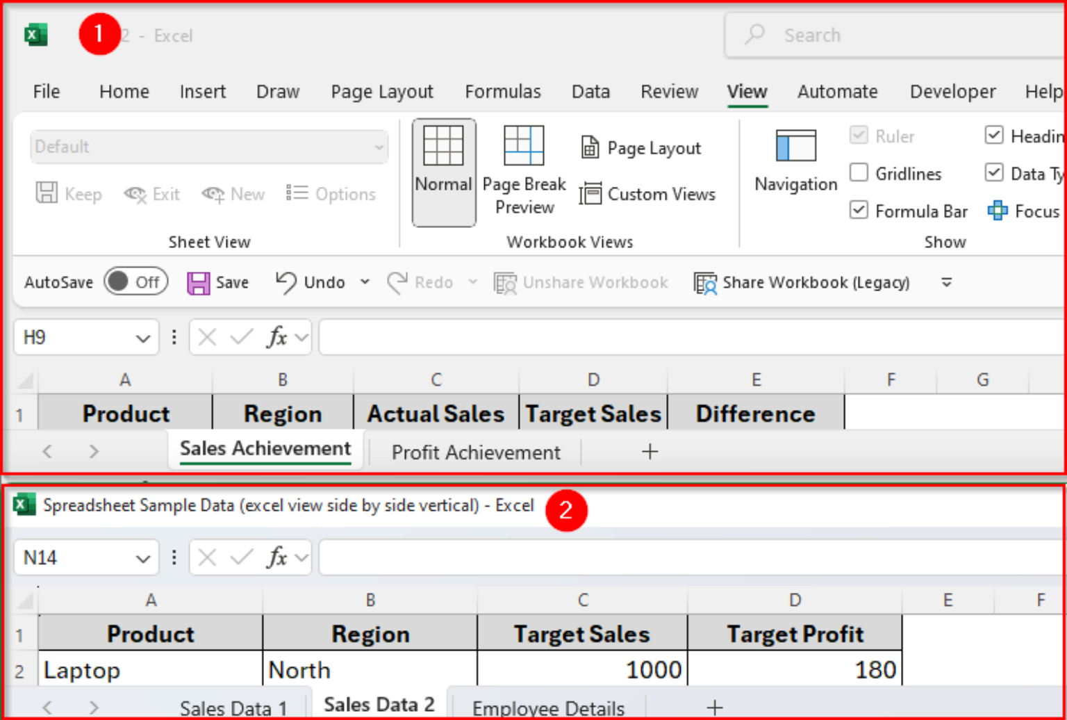Image resolution: width=1067 pixels, height=720 pixels.
Task: Switch to the View ribbon tab
Action: [747, 91]
